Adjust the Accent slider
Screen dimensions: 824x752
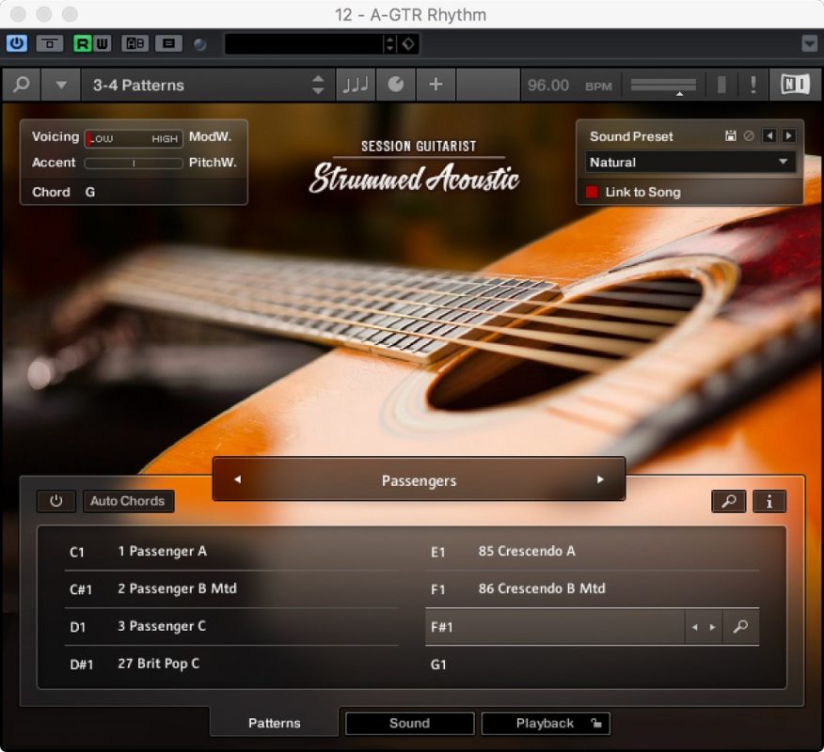(134, 164)
